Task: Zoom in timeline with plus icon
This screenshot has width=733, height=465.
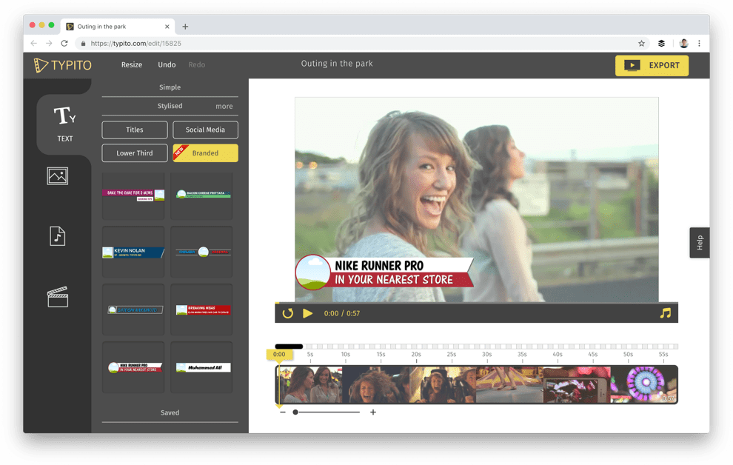Action: pyautogui.click(x=373, y=412)
